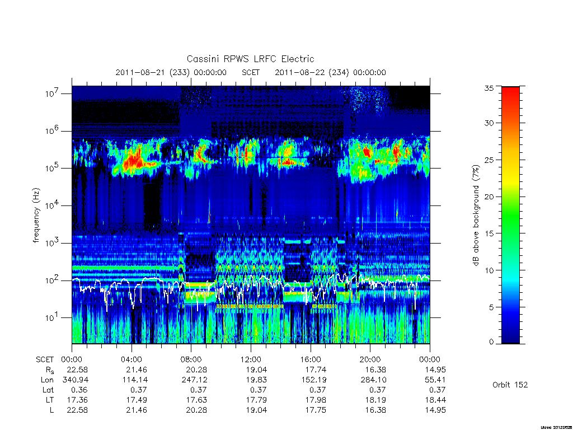Screen dimensions: 573x430
Task: Click the 20:00 SCET time tick label
Action: pos(370,359)
